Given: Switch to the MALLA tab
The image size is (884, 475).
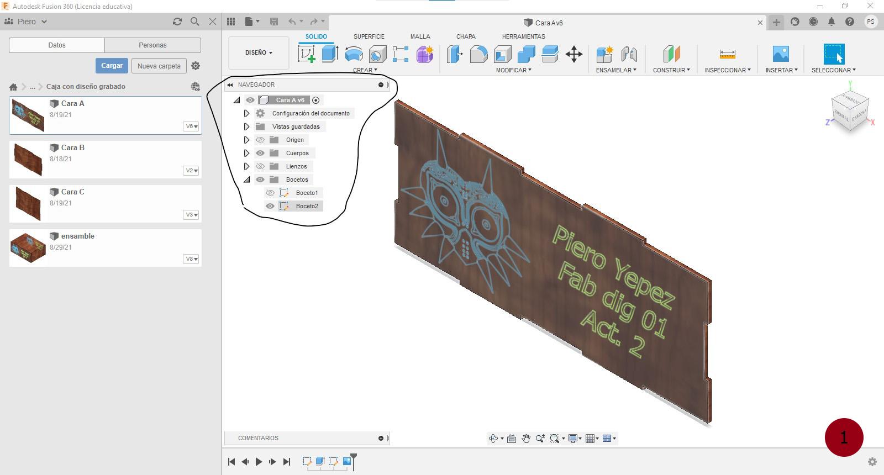Looking at the screenshot, I should tap(420, 36).
